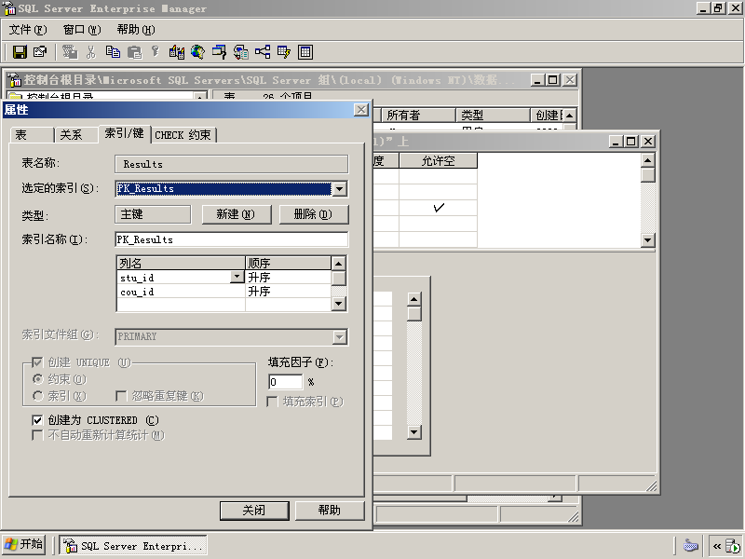Open the 帮助(H) menu

click(x=136, y=30)
